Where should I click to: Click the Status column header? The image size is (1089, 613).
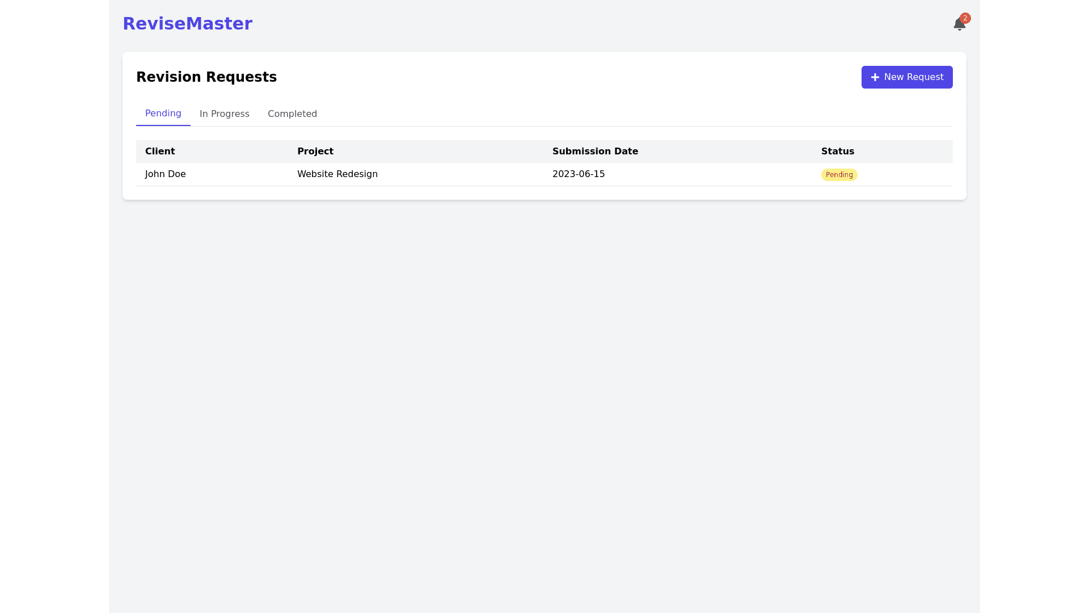coord(838,151)
